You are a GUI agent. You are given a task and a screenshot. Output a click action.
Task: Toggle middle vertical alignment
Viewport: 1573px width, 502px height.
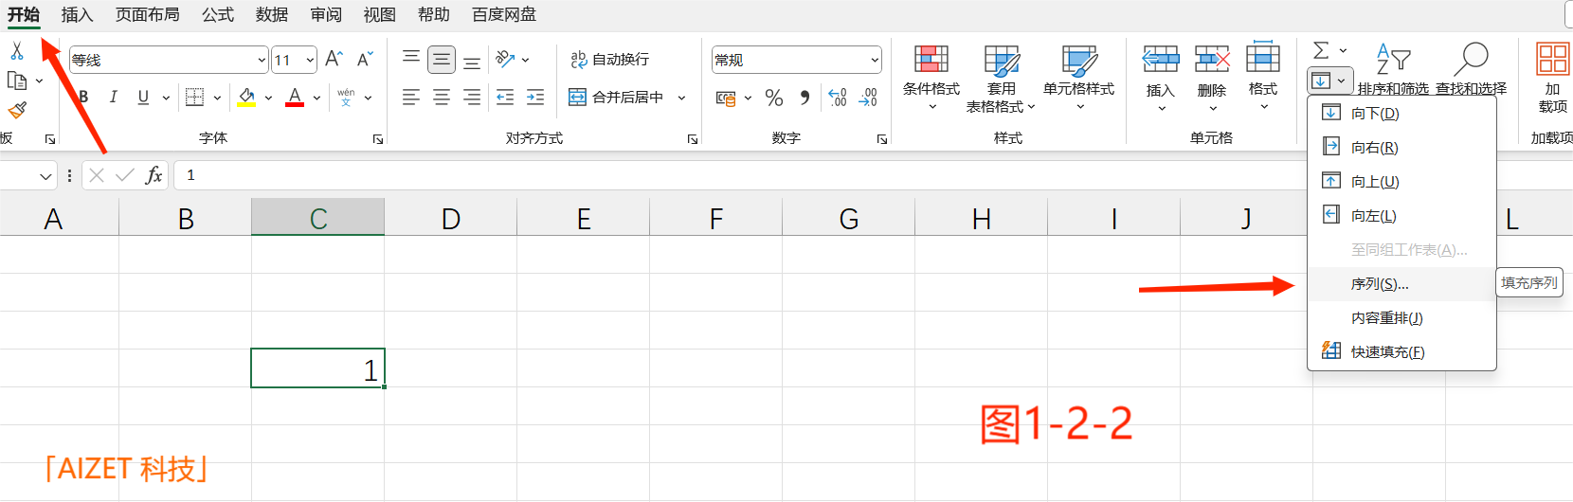pyautogui.click(x=442, y=60)
